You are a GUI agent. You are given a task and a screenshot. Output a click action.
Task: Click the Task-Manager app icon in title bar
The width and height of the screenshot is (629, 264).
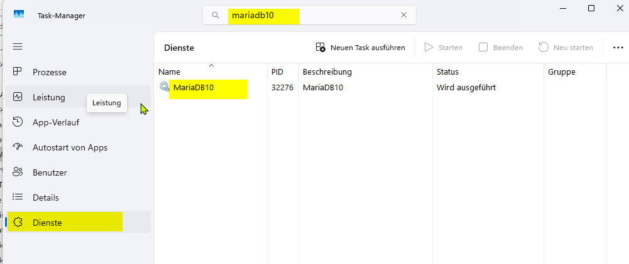click(x=19, y=14)
